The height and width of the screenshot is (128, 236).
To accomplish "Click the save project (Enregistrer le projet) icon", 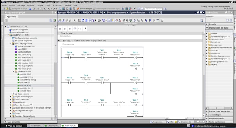I will click(x=10, y=9).
